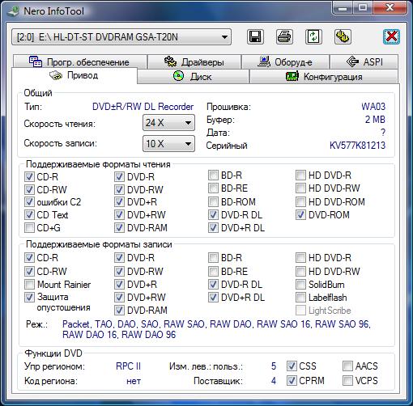Expand the read speed 24 X dropdown
This screenshot has width=413, height=406.
pos(168,123)
